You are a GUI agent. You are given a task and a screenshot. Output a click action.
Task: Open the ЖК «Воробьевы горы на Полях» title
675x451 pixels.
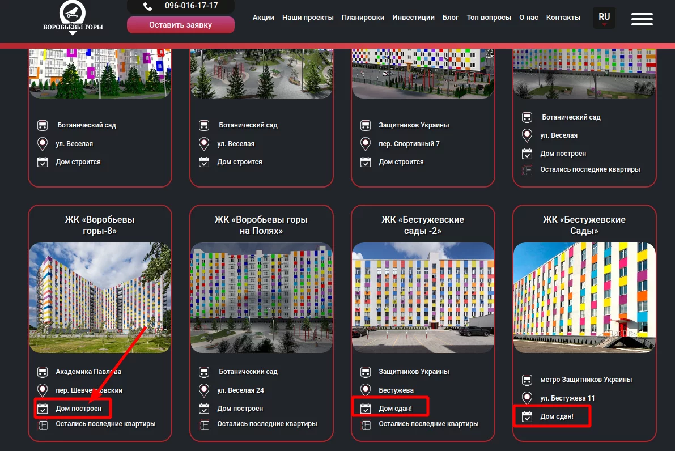[261, 225]
